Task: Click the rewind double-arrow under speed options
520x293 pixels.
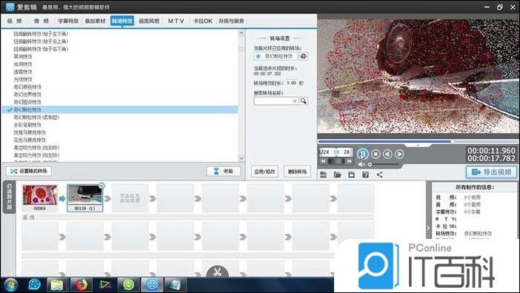Action: tap(323, 161)
